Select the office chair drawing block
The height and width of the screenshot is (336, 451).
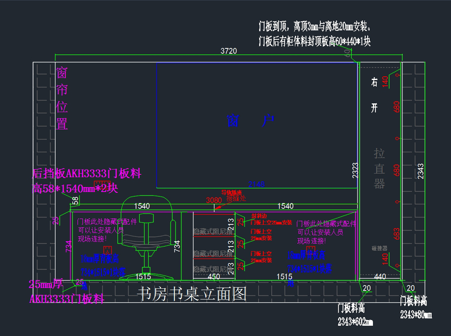(147, 240)
